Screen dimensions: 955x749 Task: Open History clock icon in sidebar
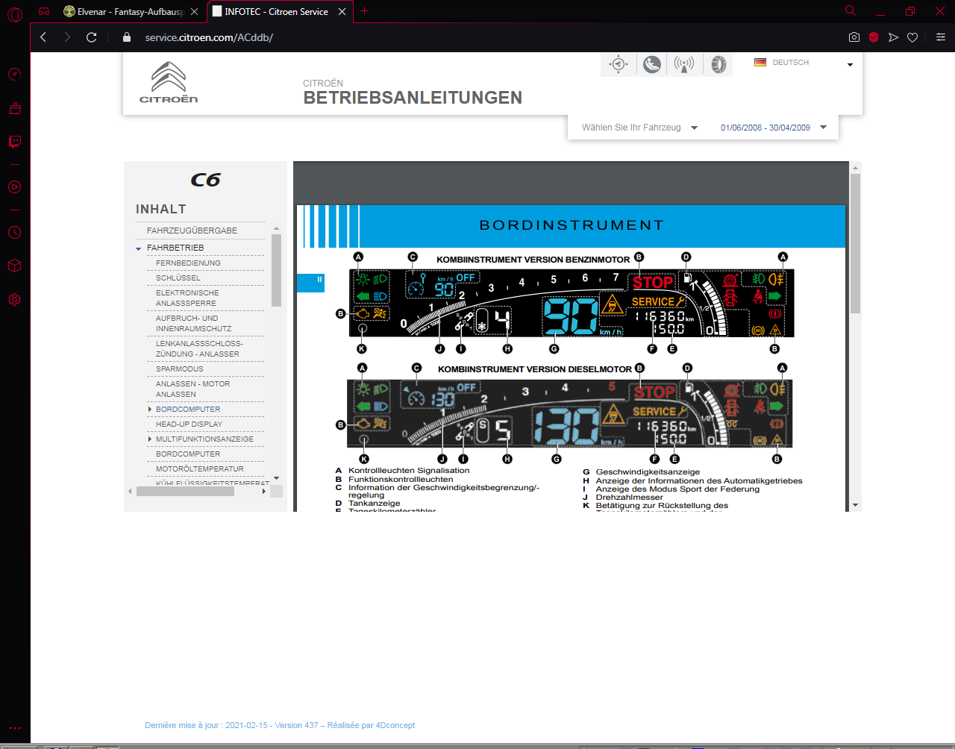[14, 233]
